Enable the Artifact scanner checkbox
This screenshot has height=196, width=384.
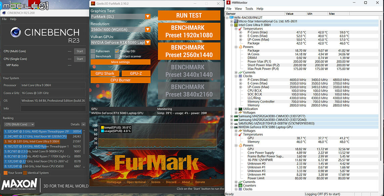[117, 56]
